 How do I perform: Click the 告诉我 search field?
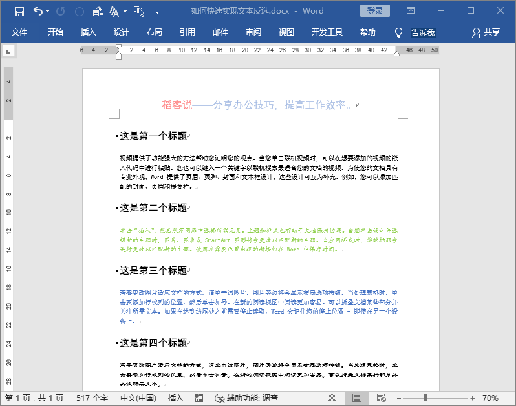(x=423, y=32)
